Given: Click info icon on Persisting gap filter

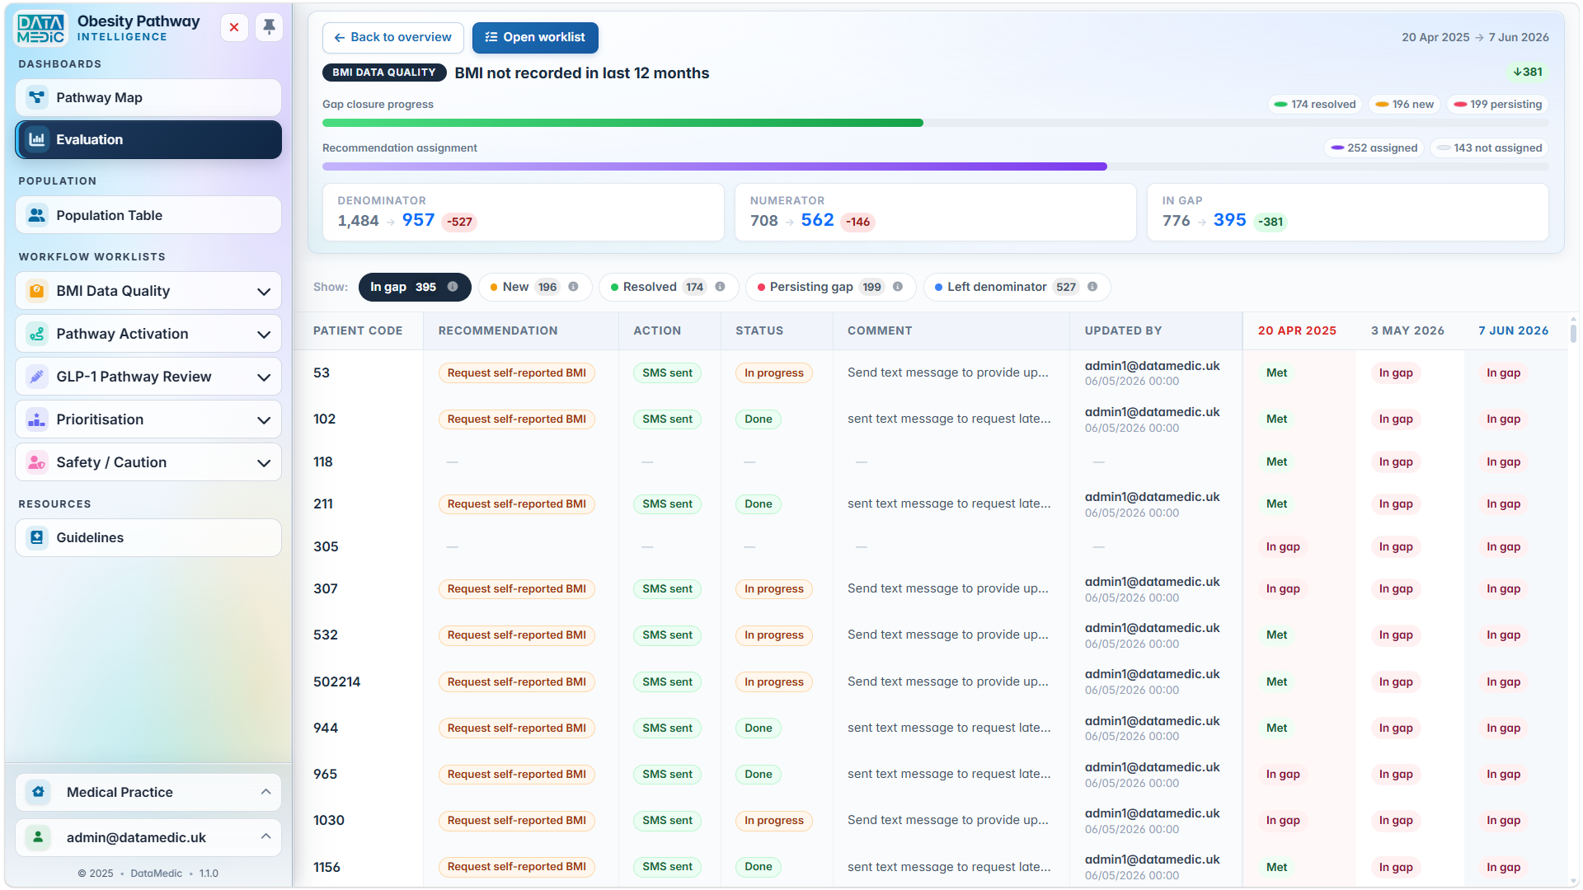Looking at the screenshot, I should [x=898, y=287].
